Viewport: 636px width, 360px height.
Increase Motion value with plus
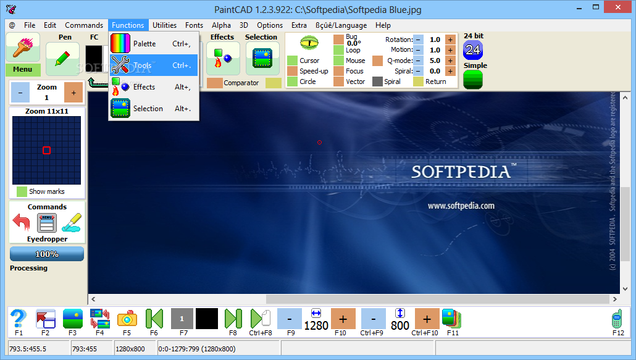click(450, 50)
